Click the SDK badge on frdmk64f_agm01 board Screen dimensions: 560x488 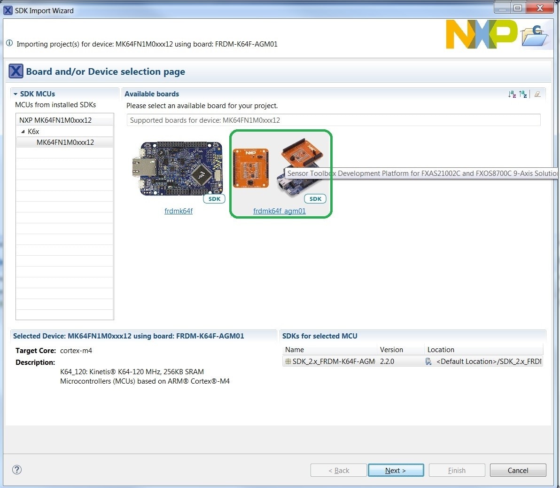(x=315, y=199)
